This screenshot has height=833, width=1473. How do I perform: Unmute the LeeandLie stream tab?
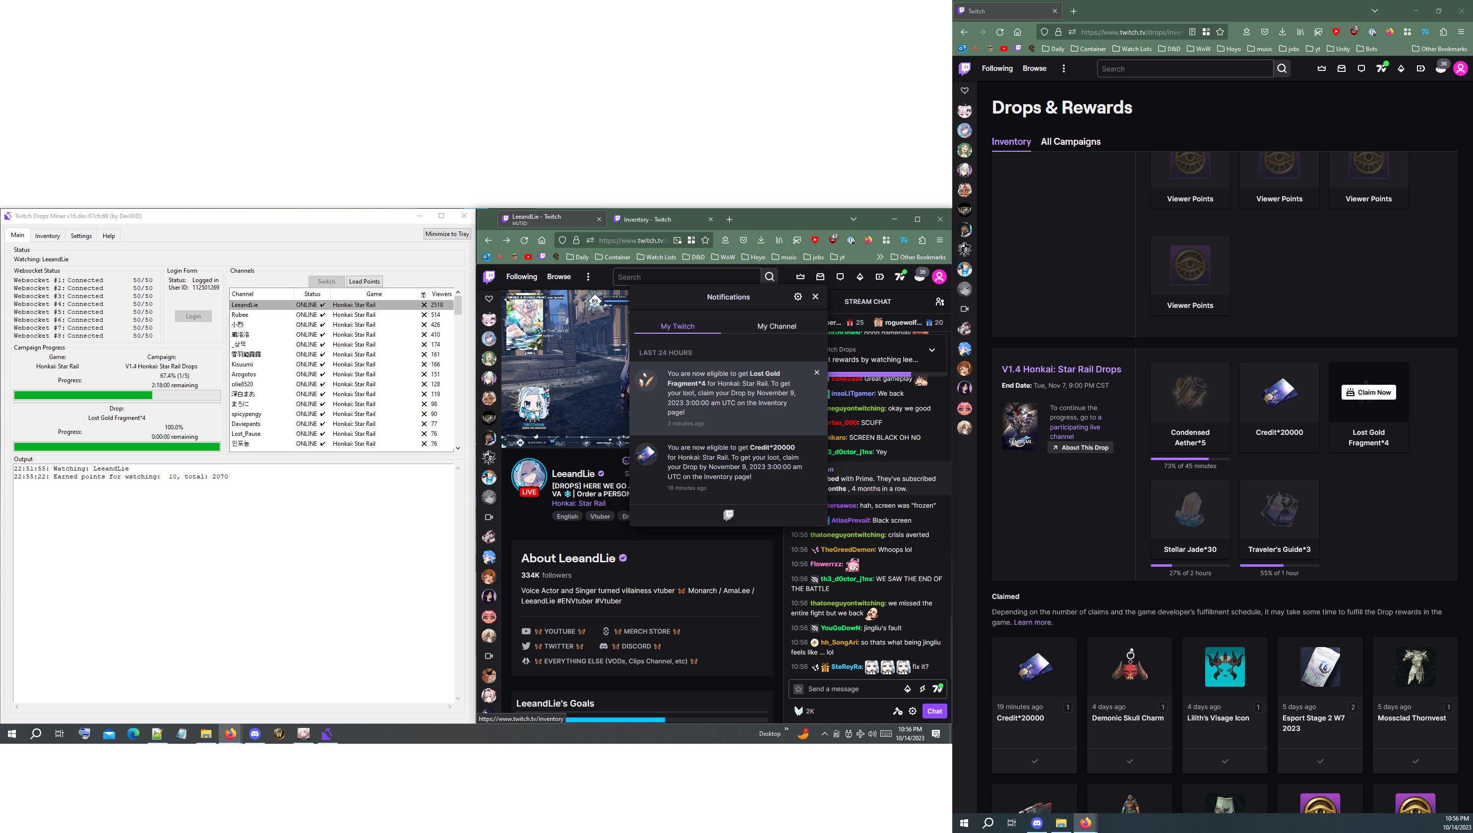click(521, 223)
